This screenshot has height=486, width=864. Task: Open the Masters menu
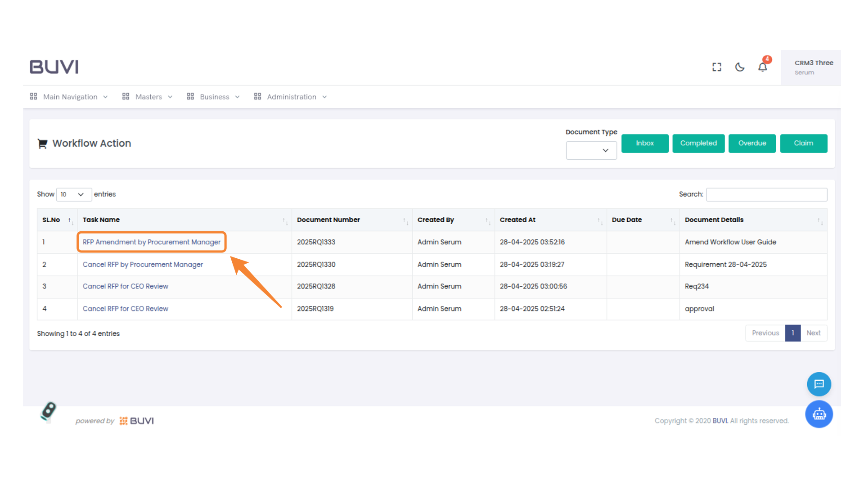[148, 97]
